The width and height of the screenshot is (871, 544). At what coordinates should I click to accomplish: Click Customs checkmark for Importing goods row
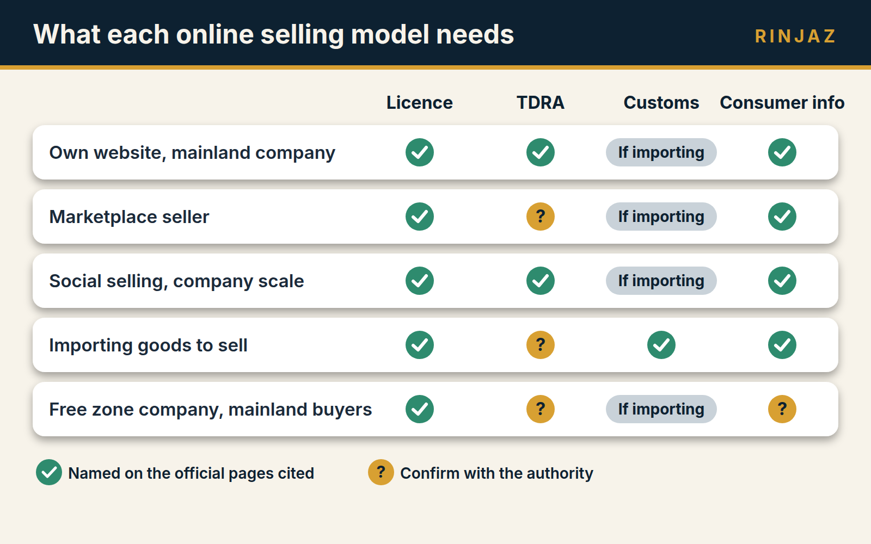point(661,345)
